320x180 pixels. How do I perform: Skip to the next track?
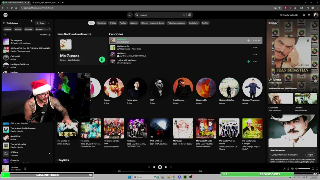click(x=166, y=167)
